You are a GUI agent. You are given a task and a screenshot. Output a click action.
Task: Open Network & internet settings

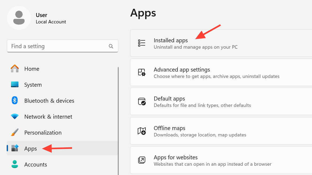[x=48, y=117]
